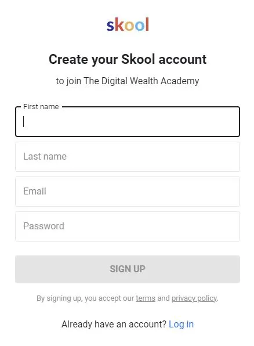Follow the Log in link
The width and height of the screenshot is (254, 346).
pyautogui.click(x=182, y=325)
